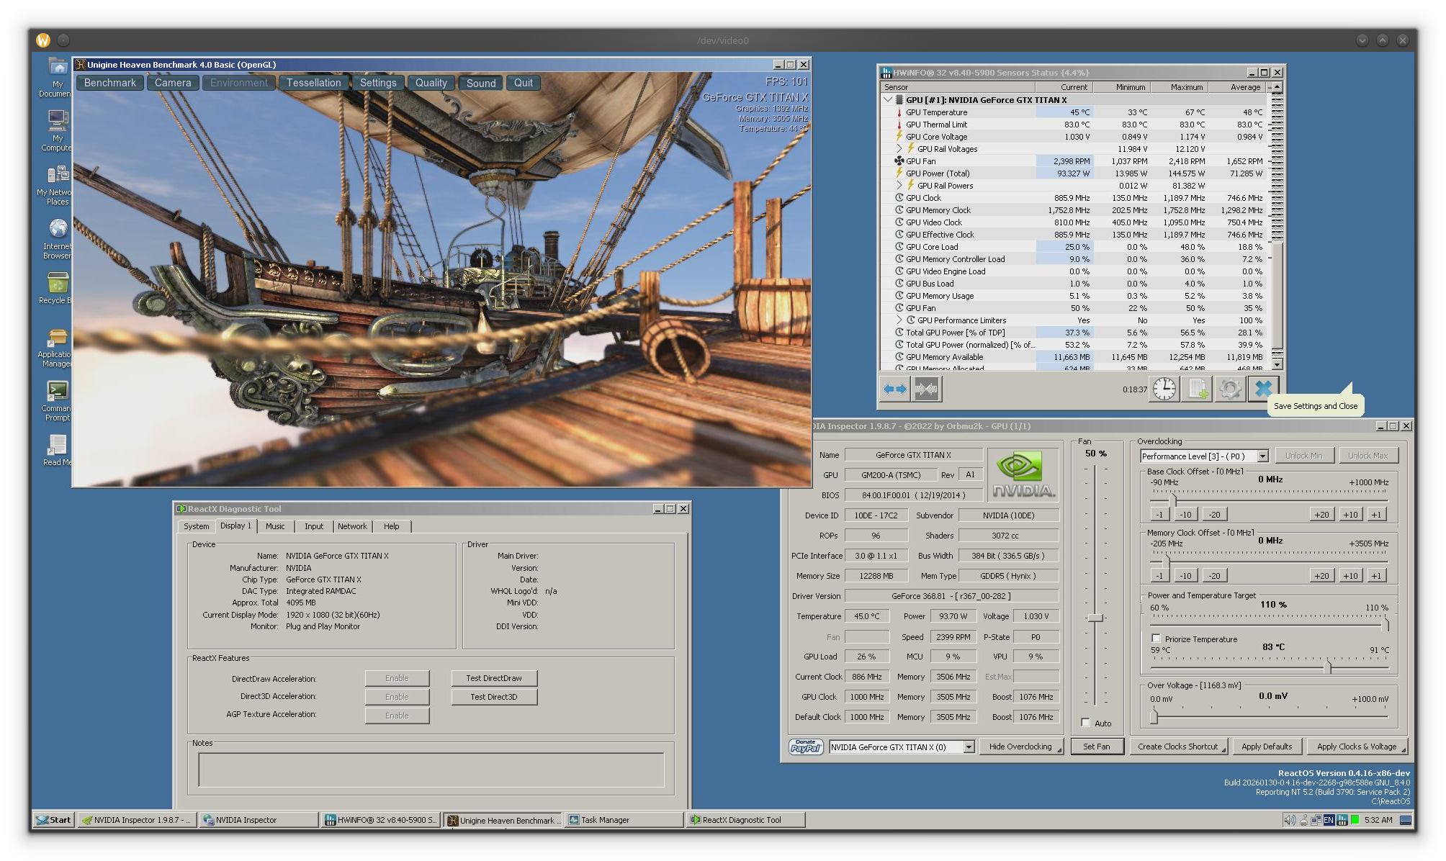This screenshot has width=1446, height=861.
Task: Click HWiNFO expand/collapse arrows icon
Action: (x=895, y=389)
